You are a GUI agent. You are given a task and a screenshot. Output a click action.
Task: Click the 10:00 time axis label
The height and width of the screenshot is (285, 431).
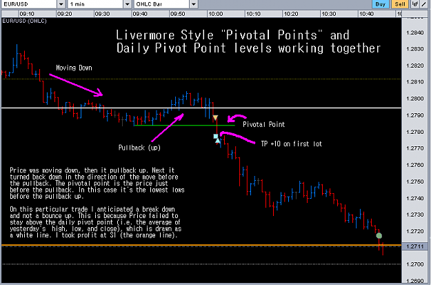click(215, 14)
